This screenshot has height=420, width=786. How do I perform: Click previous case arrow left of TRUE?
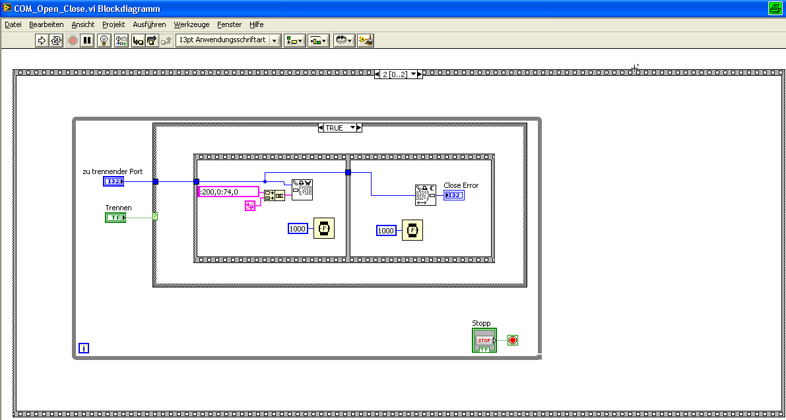[321, 128]
